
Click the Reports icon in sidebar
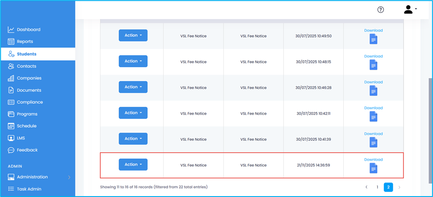(11, 42)
